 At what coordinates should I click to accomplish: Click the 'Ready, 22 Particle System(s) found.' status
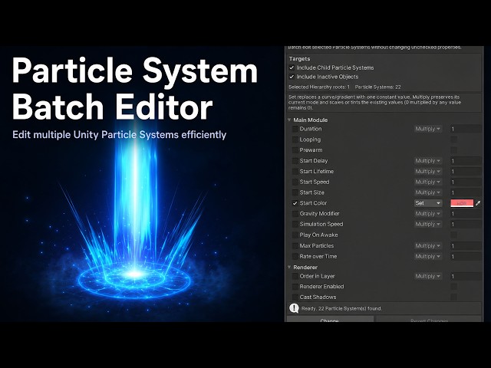tap(341, 308)
